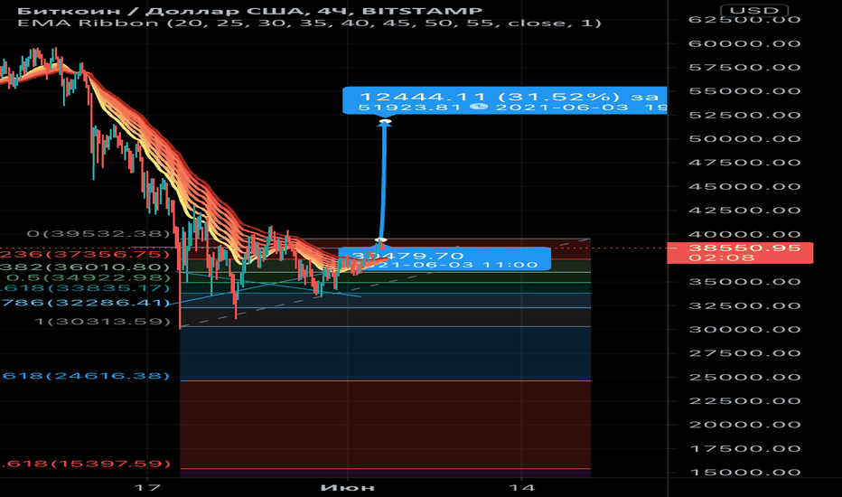Click the 20000.00 price axis label
The width and height of the screenshot is (842, 497).
tap(744, 425)
